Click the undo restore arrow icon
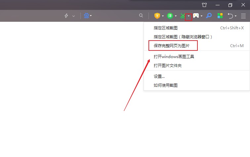This screenshot has width=250, height=157. point(230,16)
